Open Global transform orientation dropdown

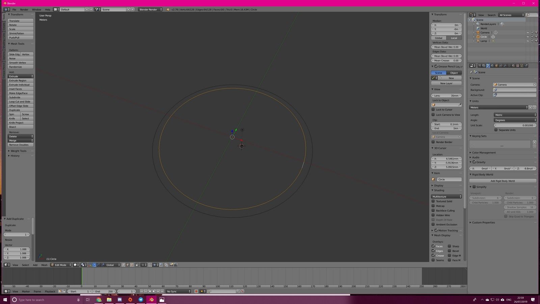(113, 265)
